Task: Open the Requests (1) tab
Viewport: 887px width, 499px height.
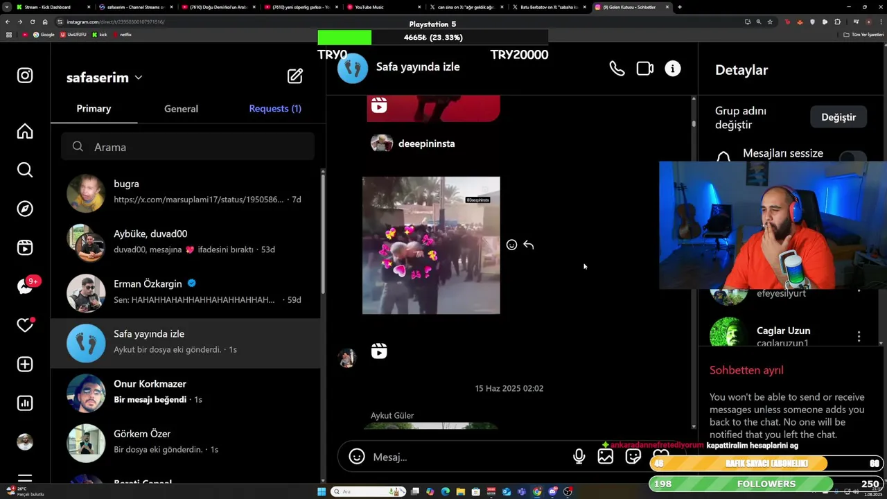Action: tap(275, 109)
